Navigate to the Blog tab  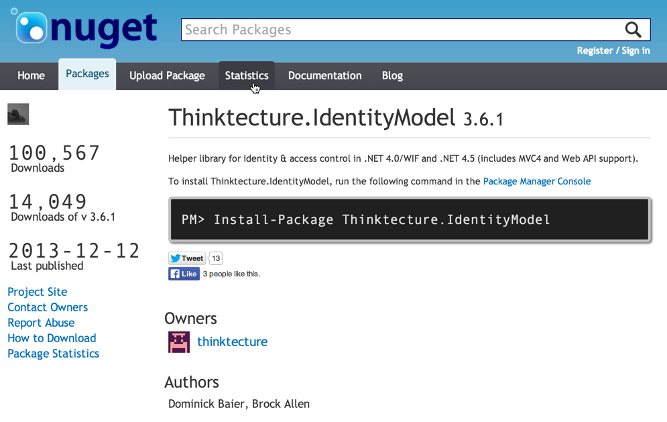[392, 76]
